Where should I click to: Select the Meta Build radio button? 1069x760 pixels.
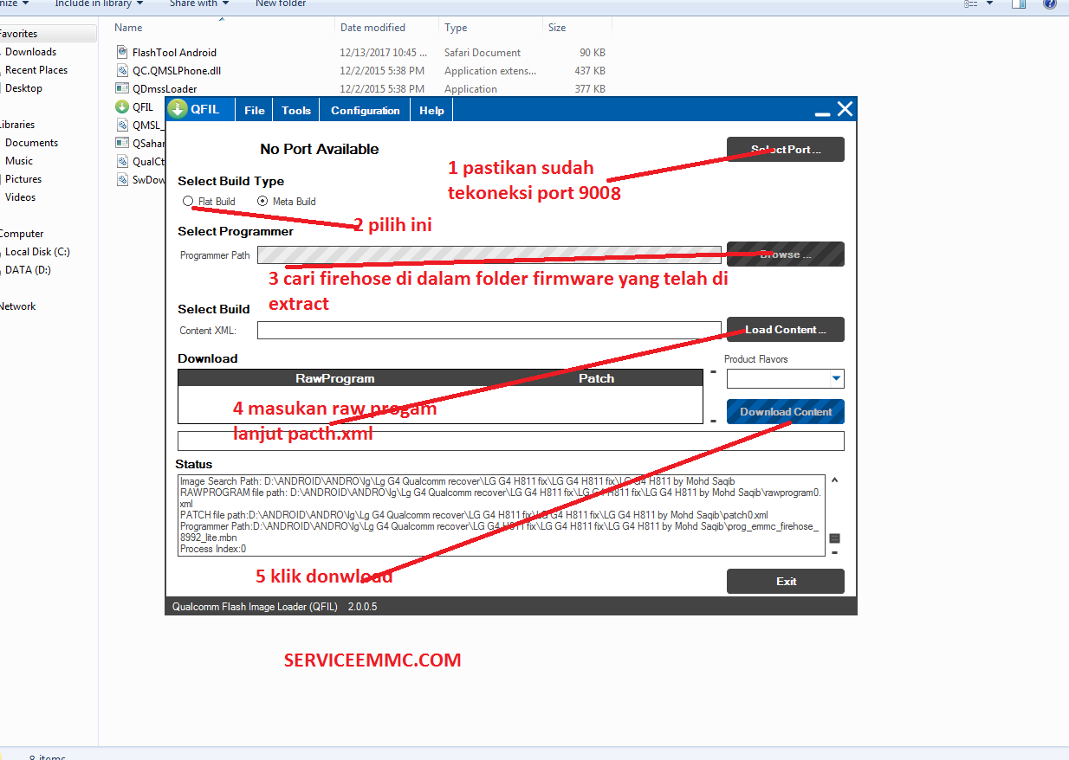tap(262, 201)
